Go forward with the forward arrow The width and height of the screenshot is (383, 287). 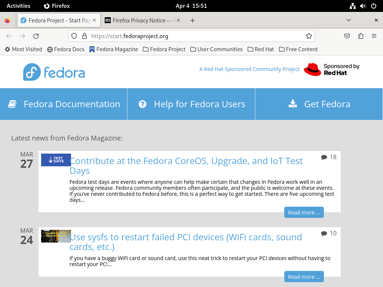pos(22,36)
